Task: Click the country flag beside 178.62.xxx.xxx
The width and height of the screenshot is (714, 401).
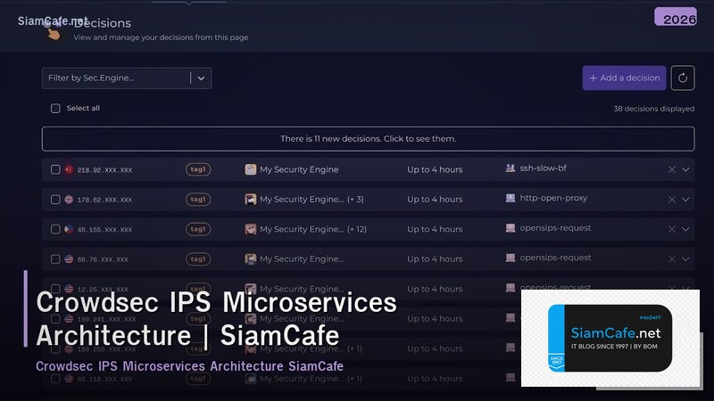Action: point(69,200)
